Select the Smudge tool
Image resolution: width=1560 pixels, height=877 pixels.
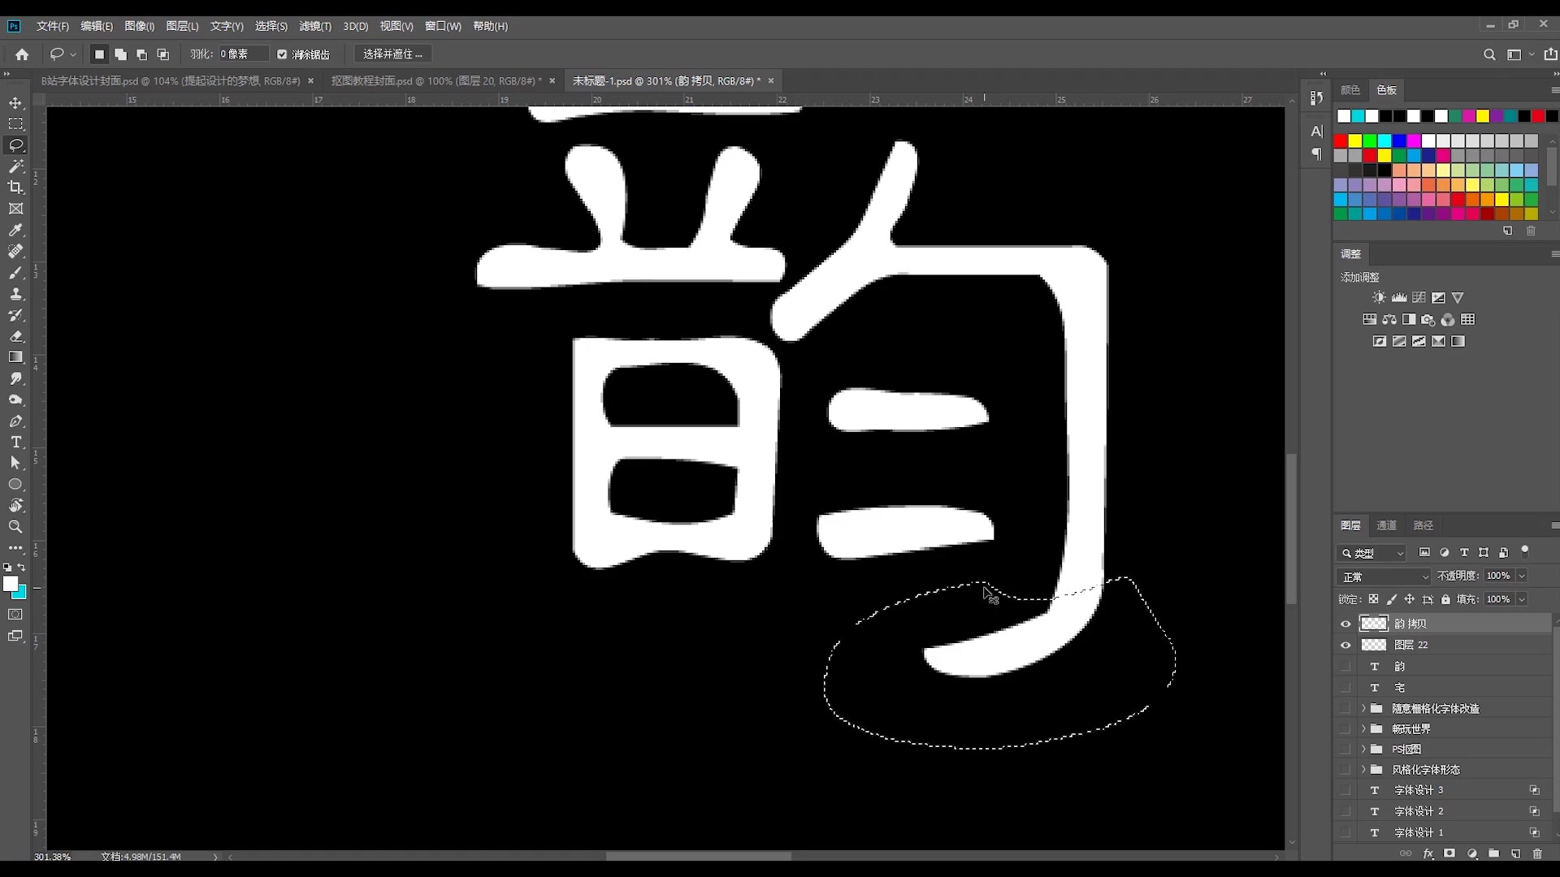(15, 378)
